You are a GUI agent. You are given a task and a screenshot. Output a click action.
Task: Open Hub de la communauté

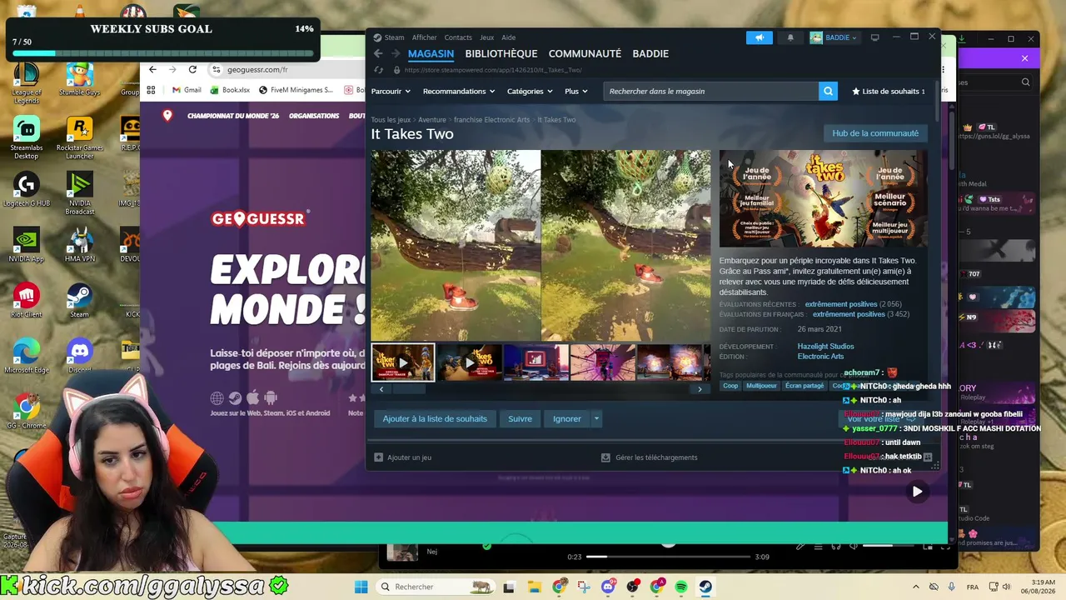(x=875, y=133)
